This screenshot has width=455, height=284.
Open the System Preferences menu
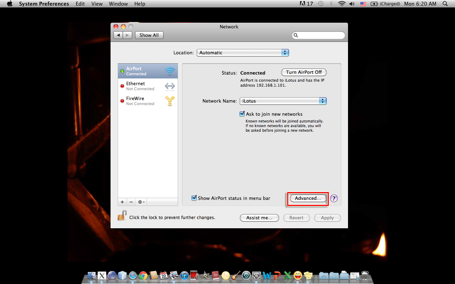coord(44,4)
